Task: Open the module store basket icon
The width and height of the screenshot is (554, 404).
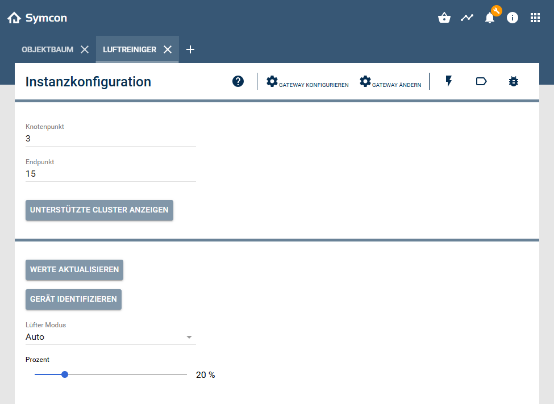Action: point(444,18)
